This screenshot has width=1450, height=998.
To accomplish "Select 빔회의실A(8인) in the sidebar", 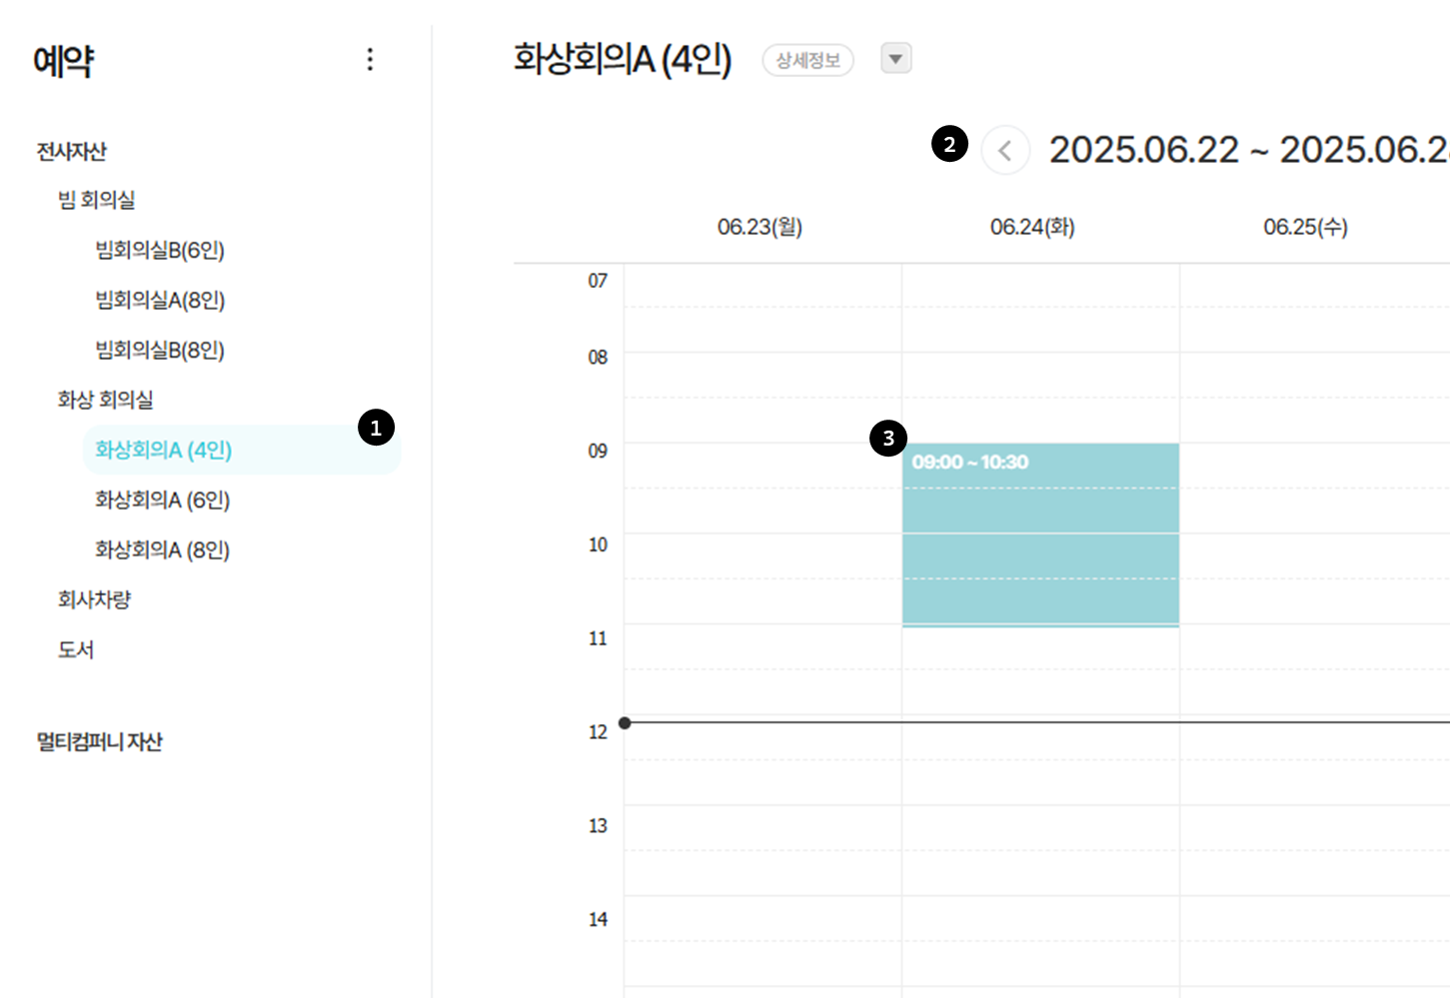I will tap(160, 300).
